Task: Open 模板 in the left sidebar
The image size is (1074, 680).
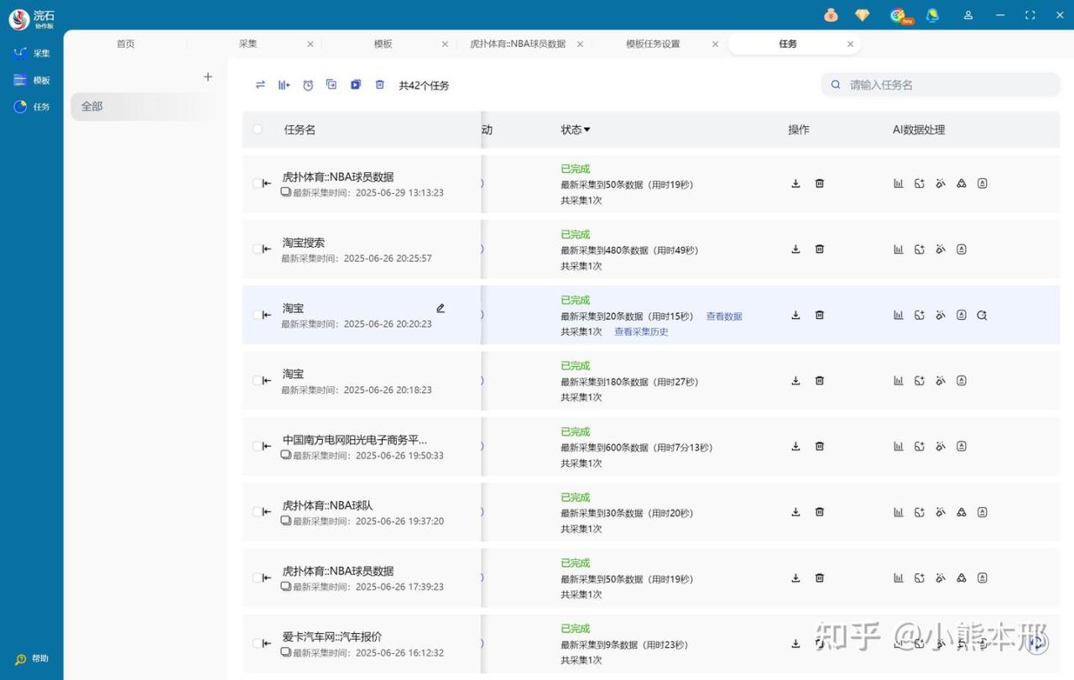Action: pyautogui.click(x=32, y=81)
